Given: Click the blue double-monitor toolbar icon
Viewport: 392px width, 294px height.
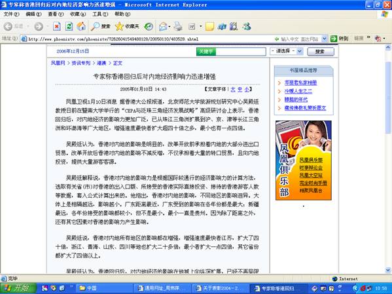Looking at the screenshot, I should click(222, 26).
